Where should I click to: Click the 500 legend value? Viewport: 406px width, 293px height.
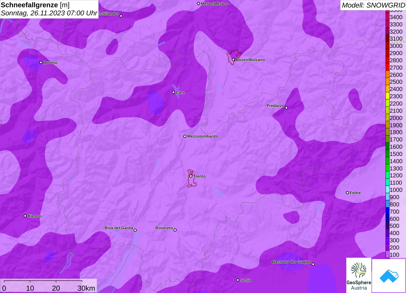click(394, 226)
